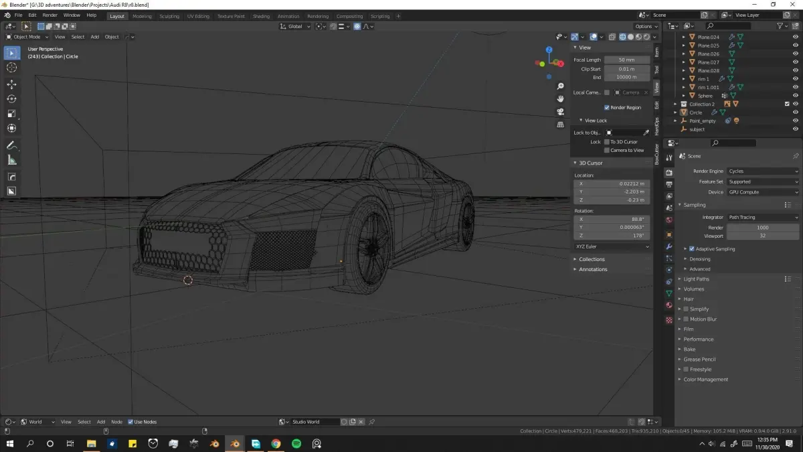Image resolution: width=803 pixels, height=452 pixels.
Task: Click the Options button in viewport header
Action: tap(645, 26)
